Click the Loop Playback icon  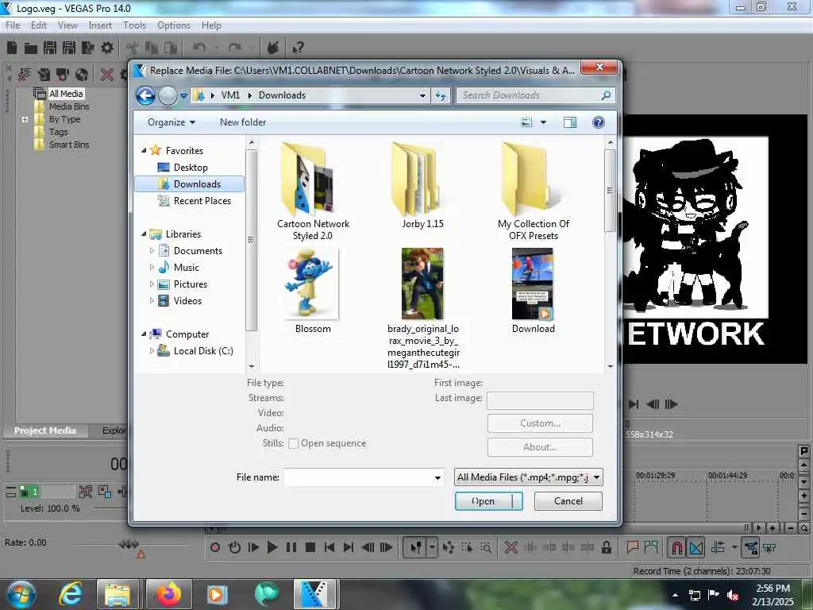234,547
